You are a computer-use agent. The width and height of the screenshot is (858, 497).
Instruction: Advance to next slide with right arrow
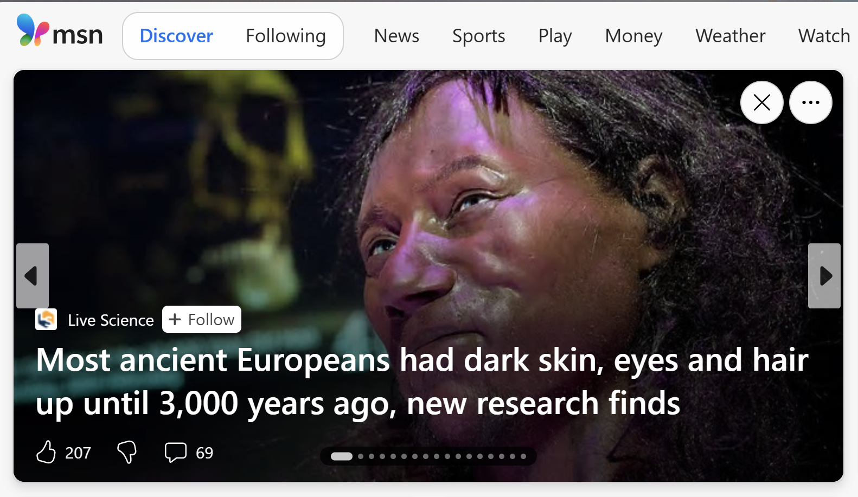pos(824,276)
